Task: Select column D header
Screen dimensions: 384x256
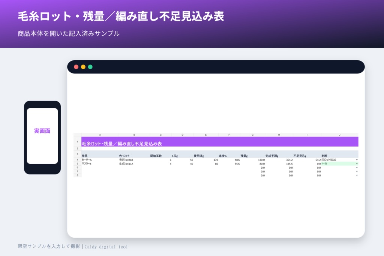Action: (x=183, y=135)
